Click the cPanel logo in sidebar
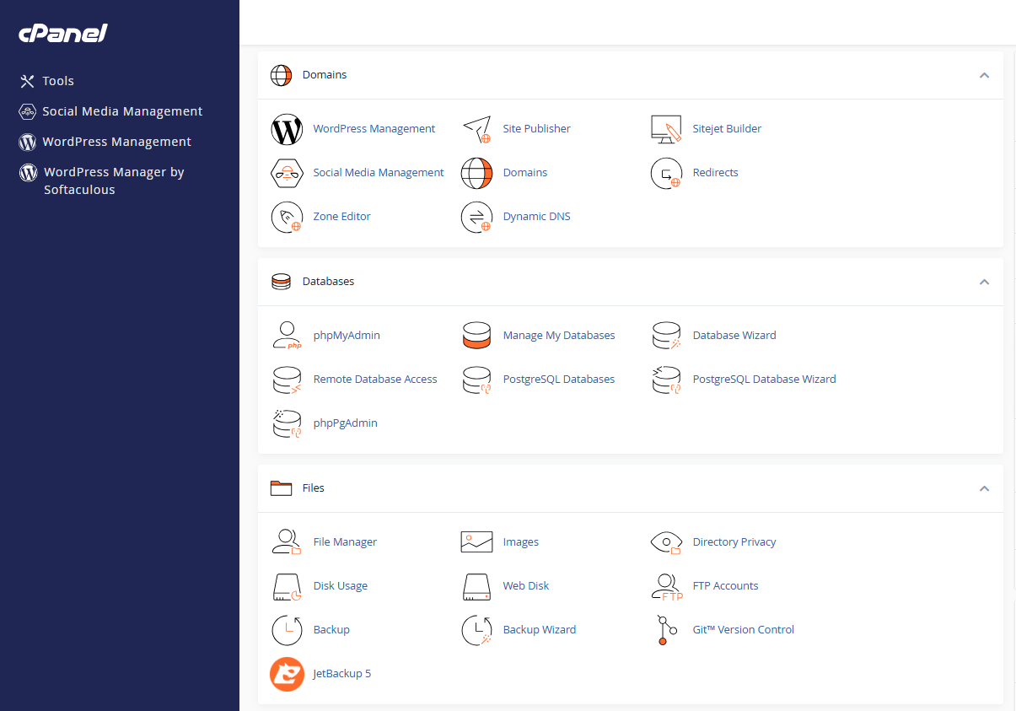 [63, 33]
